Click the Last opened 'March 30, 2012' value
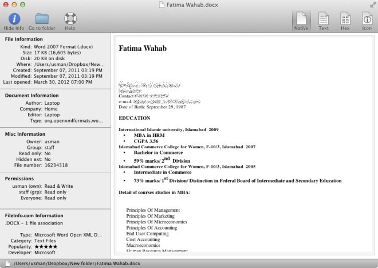This screenshot has height=268, width=378. pyautogui.click(x=63, y=82)
